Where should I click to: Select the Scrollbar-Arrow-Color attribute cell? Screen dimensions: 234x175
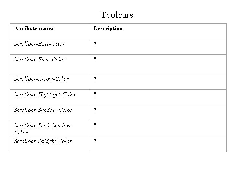[41, 79]
